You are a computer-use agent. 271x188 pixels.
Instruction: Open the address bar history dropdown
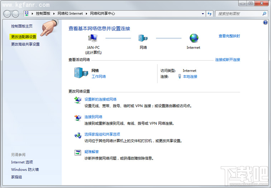point(203,14)
